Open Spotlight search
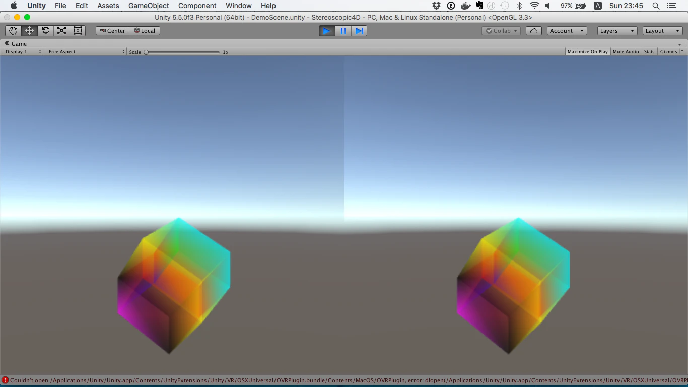The width and height of the screenshot is (688, 387). 656,6
